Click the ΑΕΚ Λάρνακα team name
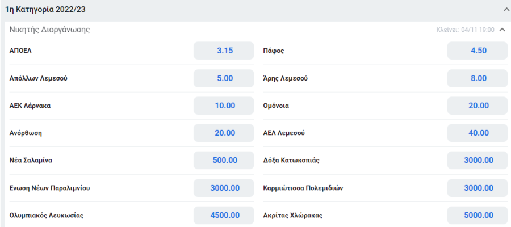 30,106
